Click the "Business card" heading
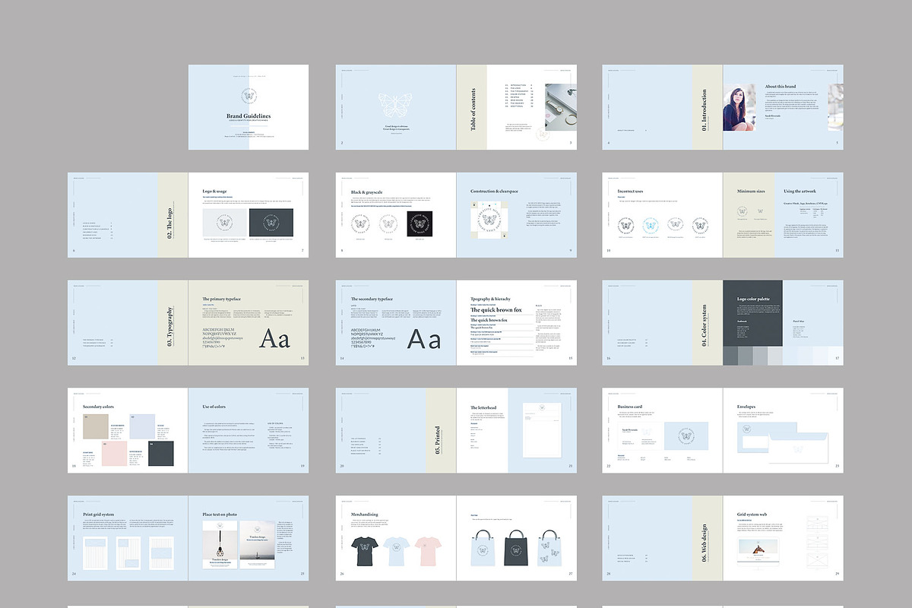 [x=630, y=407]
